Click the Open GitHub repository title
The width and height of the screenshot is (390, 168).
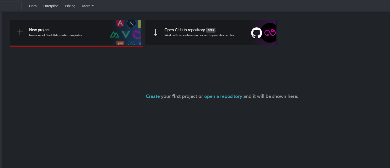pos(185,30)
